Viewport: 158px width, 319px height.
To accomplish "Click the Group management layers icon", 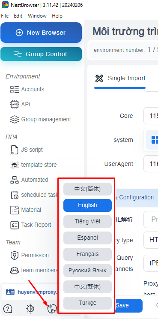I will (15, 120).
